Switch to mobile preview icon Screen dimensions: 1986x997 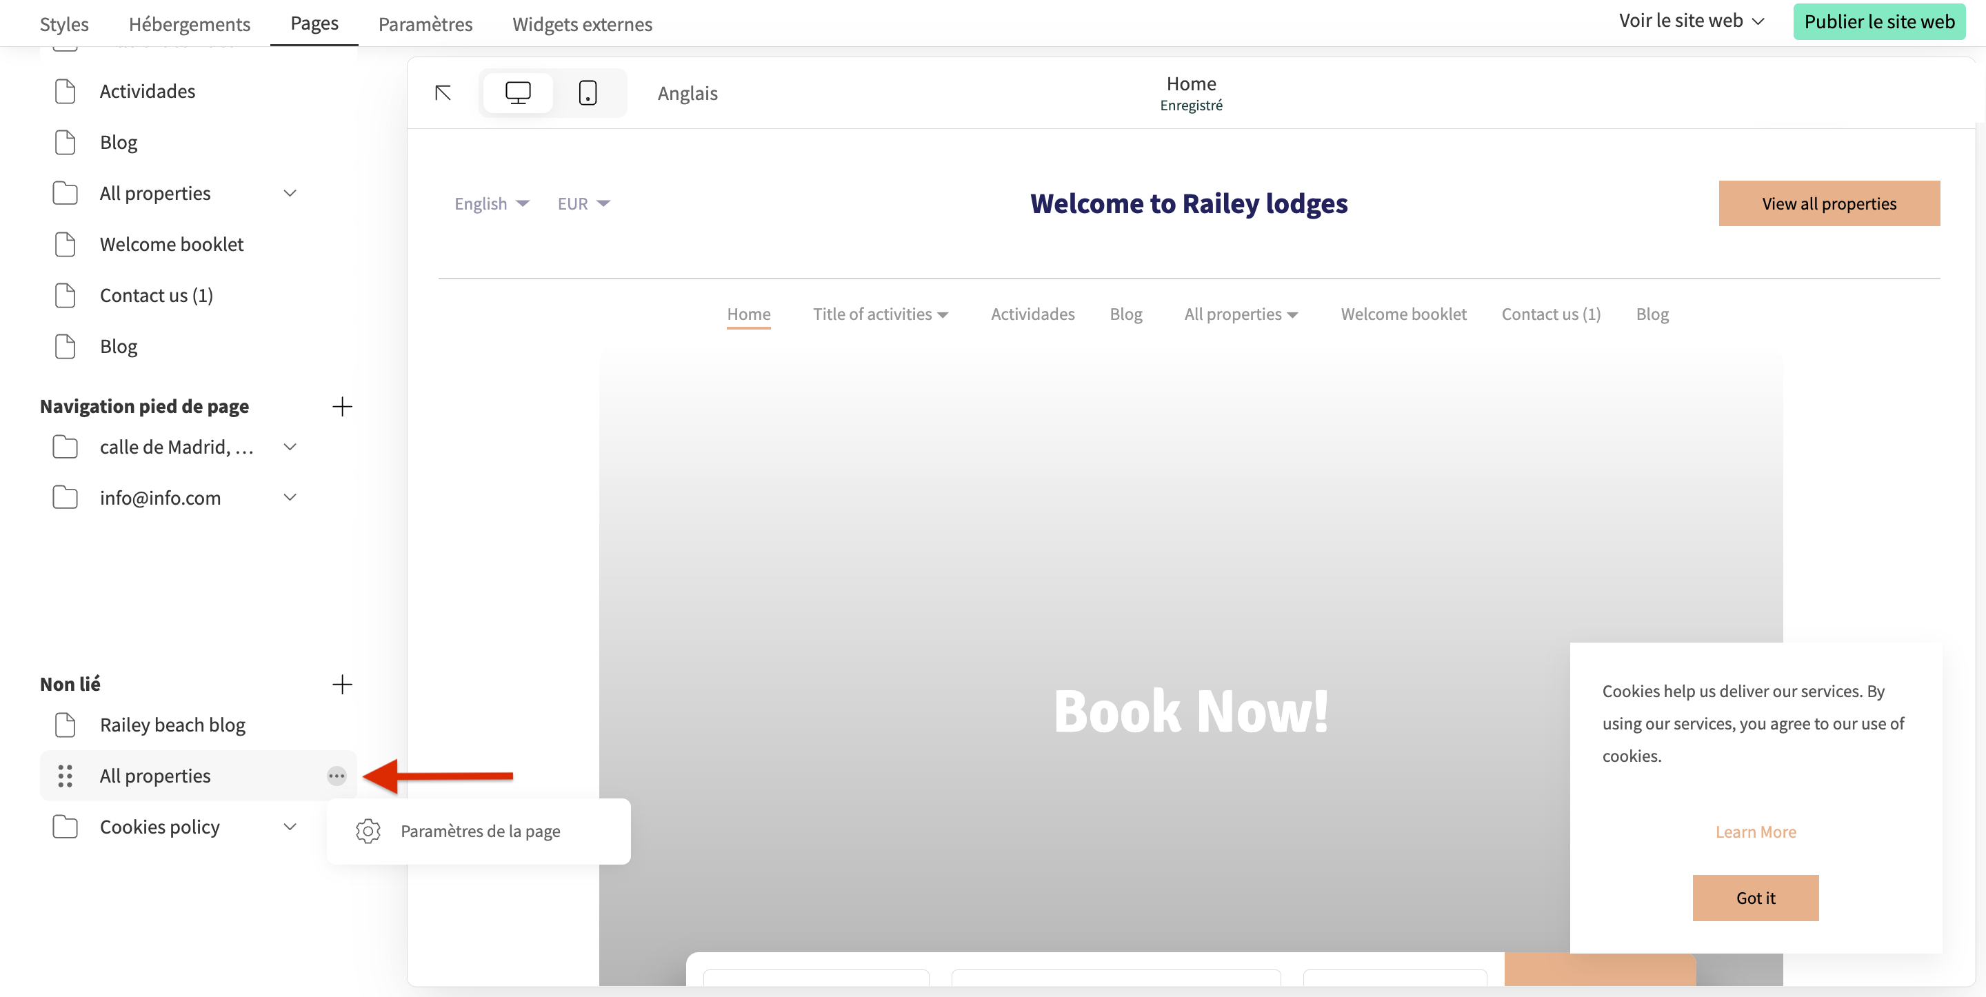pyautogui.click(x=588, y=92)
